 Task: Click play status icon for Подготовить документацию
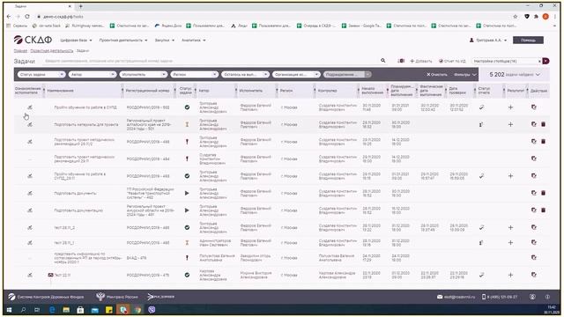click(x=187, y=210)
